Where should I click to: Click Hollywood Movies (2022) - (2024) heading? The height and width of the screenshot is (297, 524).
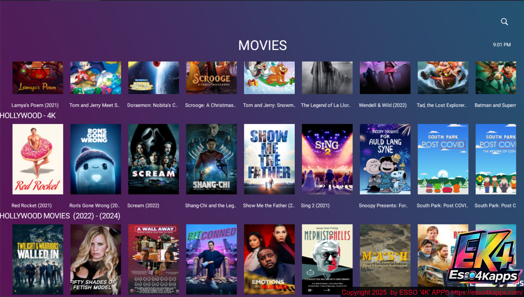(60, 216)
